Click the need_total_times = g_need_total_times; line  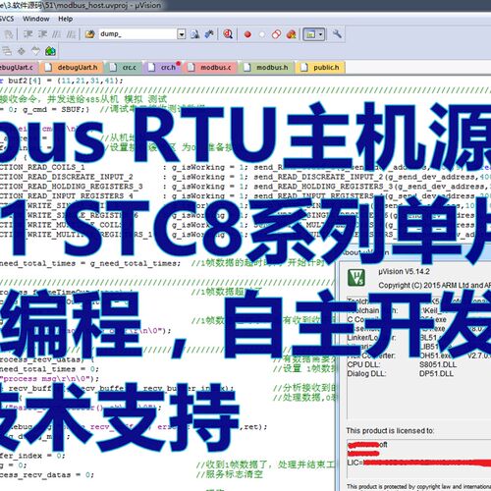(90, 263)
